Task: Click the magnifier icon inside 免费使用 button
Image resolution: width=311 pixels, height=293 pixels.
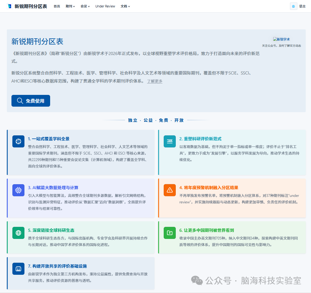Action: 20,101
